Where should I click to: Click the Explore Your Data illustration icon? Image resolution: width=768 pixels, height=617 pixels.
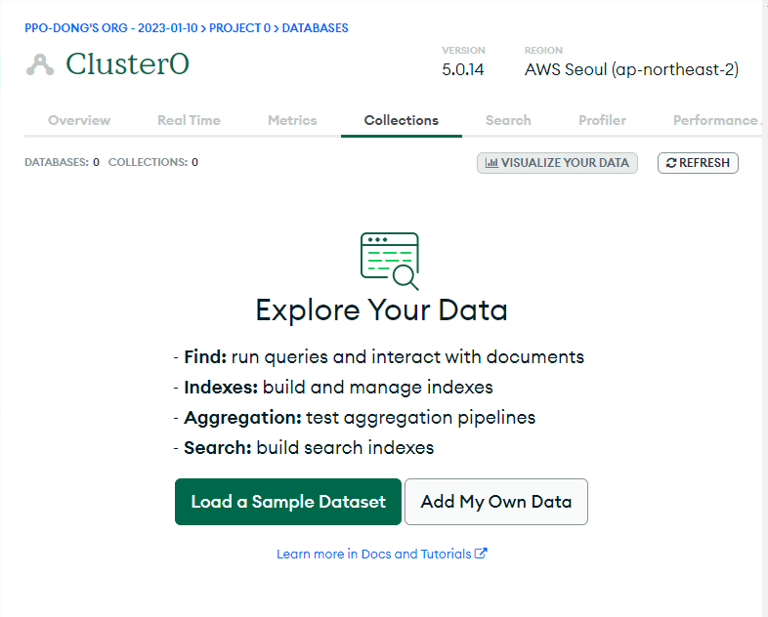click(390, 261)
